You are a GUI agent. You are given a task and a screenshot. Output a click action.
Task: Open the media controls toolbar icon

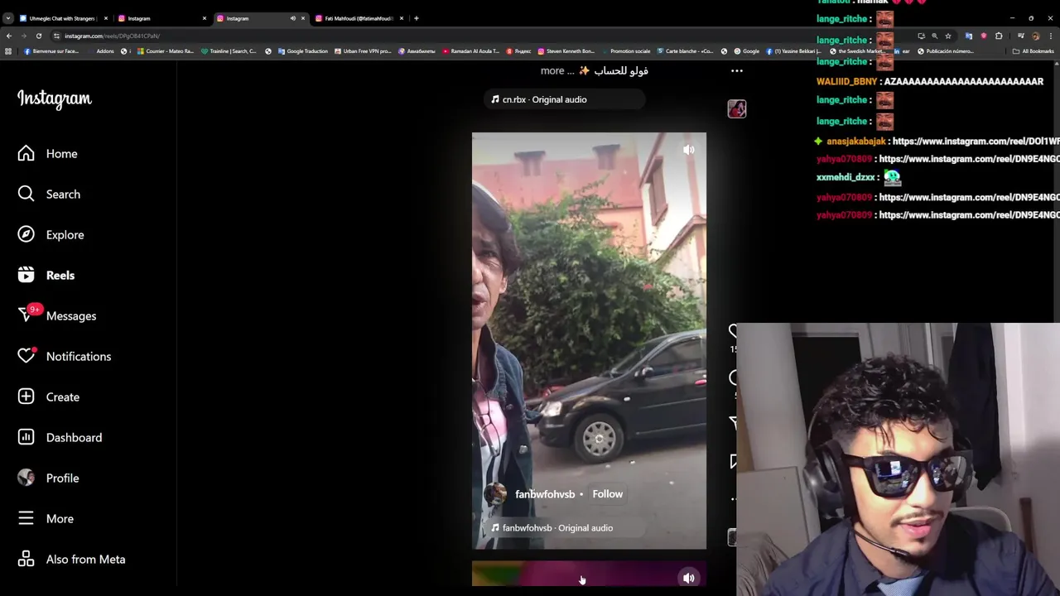(x=1020, y=36)
